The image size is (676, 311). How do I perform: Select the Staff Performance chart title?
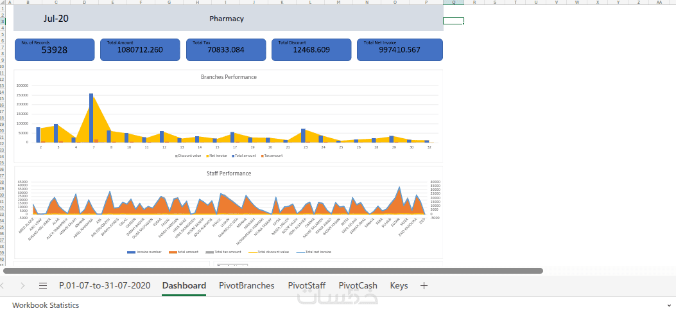[229, 173]
